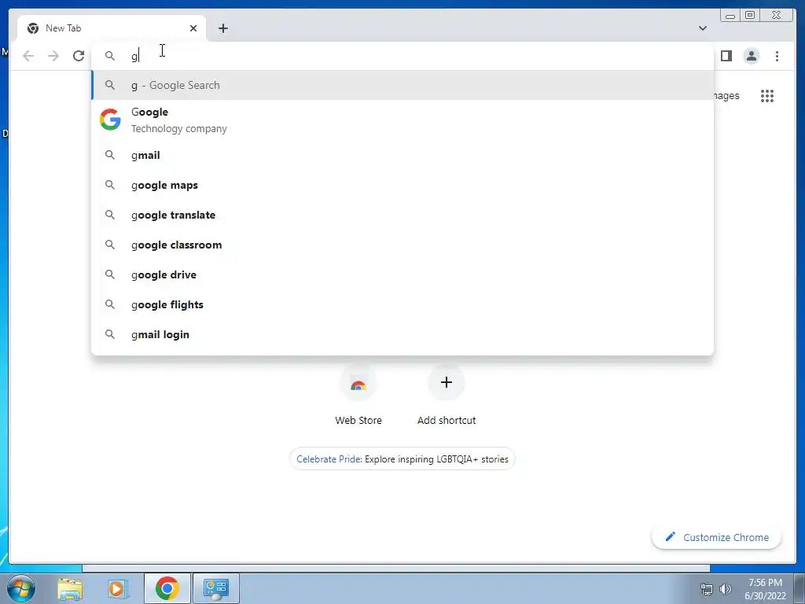Click the search magnifier in address bar

pos(109,56)
